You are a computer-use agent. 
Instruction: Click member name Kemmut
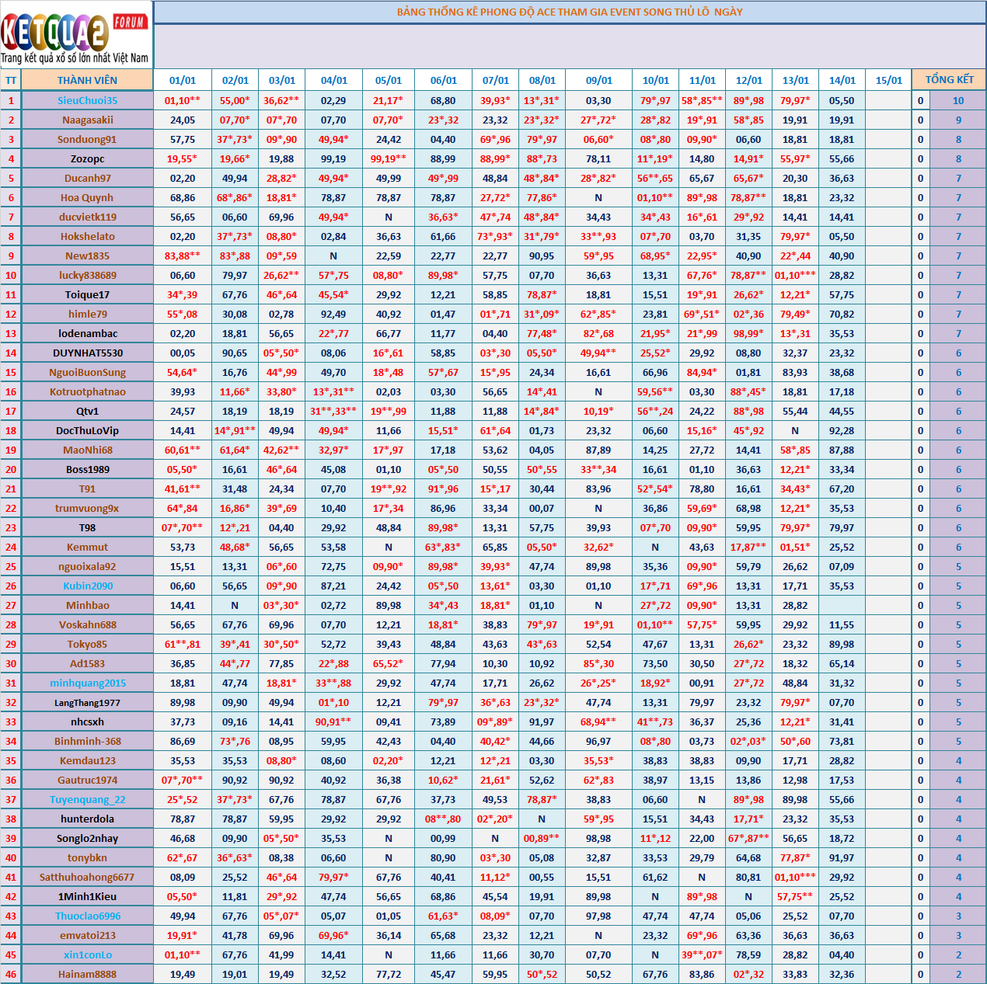click(87, 547)
